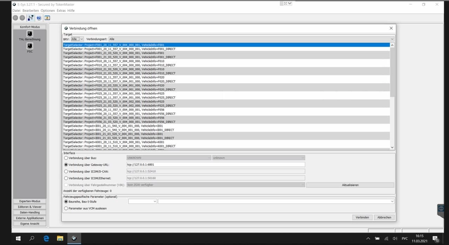Select row I001_21_03_520 with VehicleInfo=I001
Screen dimensions: 449x245
(226, 134)
